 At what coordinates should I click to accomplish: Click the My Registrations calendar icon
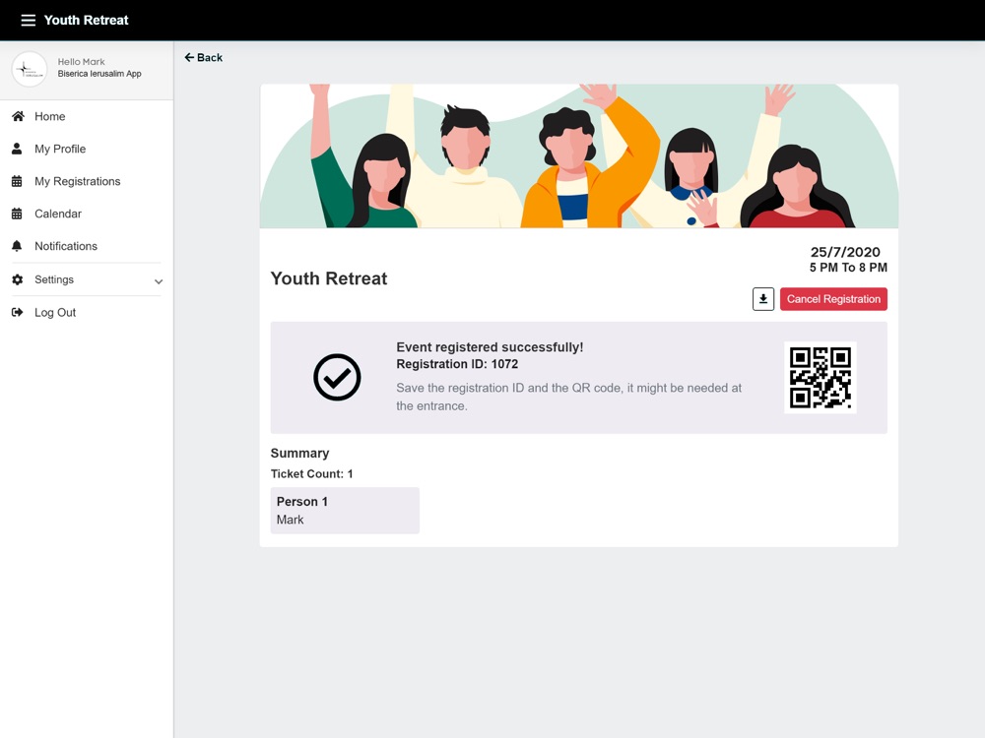pyautogui.click(x=17, y=181)
